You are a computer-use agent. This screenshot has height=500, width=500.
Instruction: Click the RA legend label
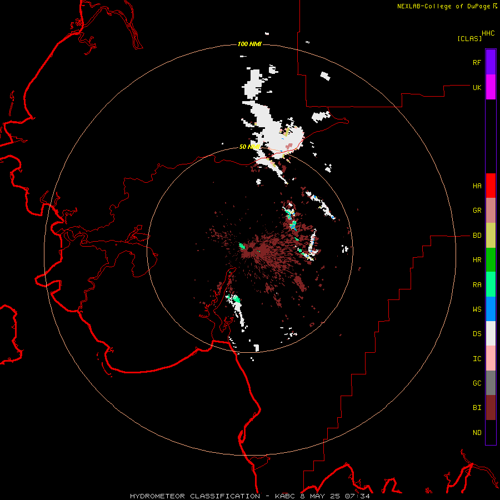click(477, 285)
